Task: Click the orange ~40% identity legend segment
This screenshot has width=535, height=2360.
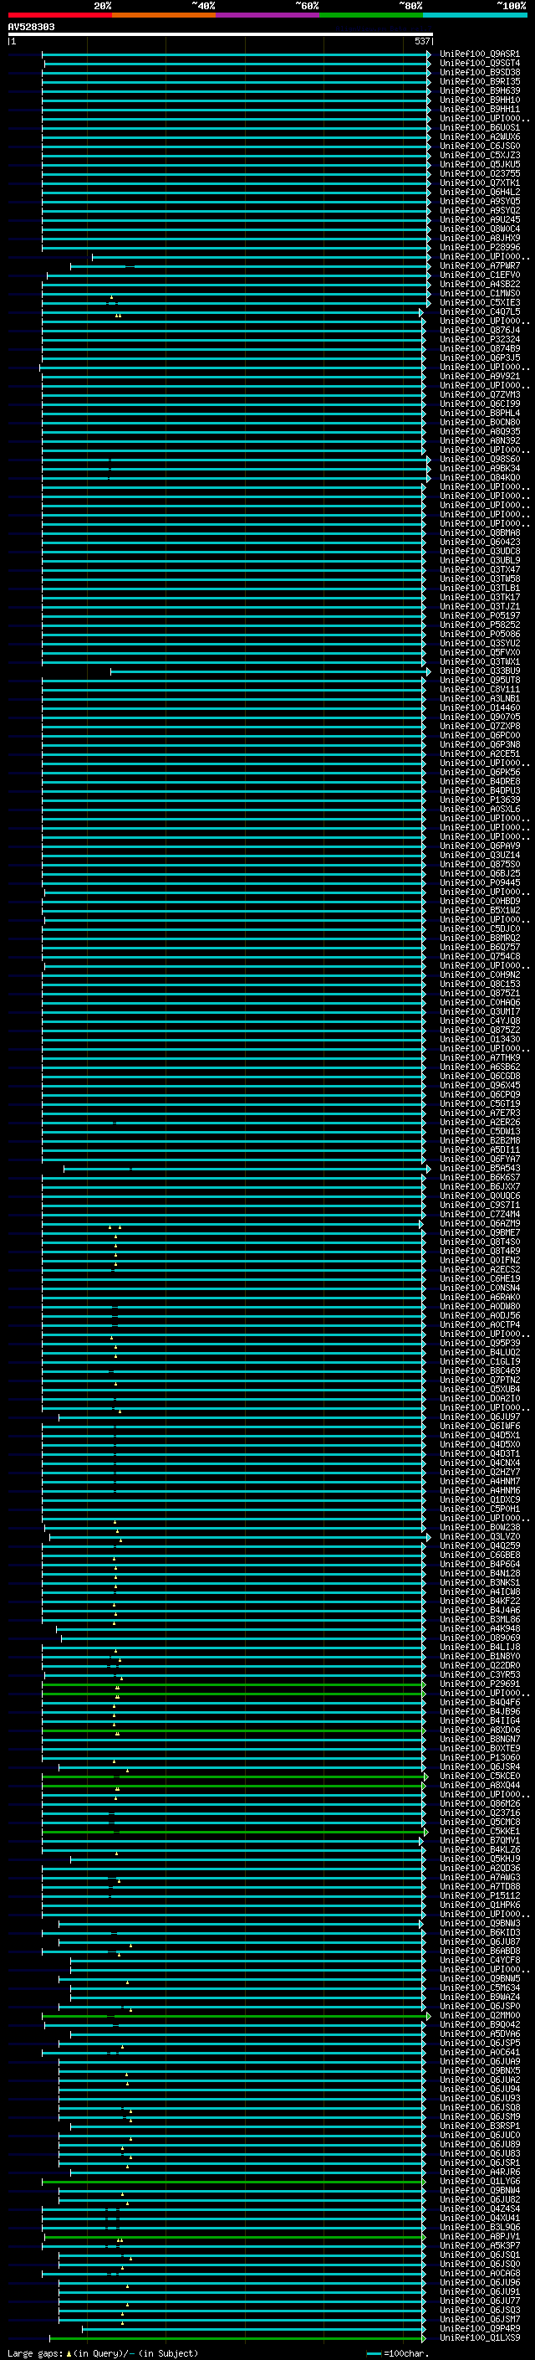Action: (x=164, y=15)
